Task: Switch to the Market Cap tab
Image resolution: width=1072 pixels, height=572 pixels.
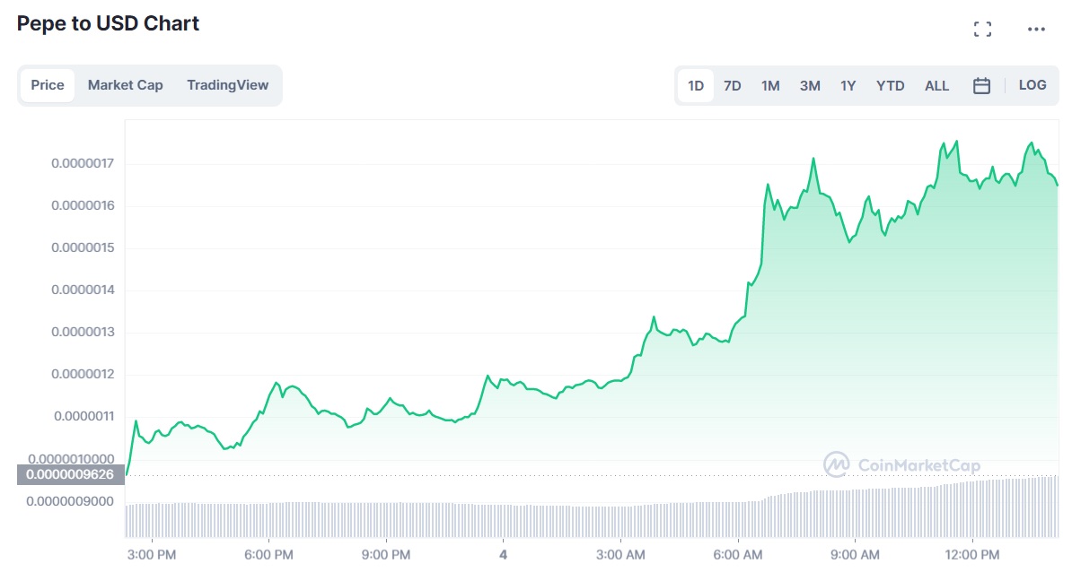Action: (x=126, y=85)
